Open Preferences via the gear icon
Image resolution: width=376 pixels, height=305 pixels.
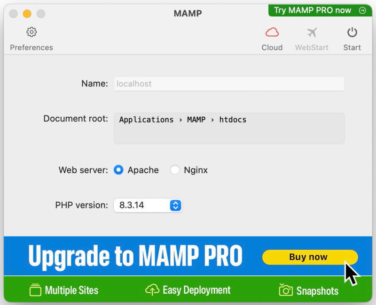pyautogui.click(x=31, y=32)
